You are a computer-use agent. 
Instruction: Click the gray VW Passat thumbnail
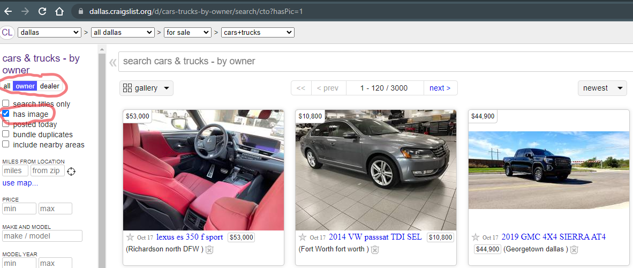[x=376, y=170]
